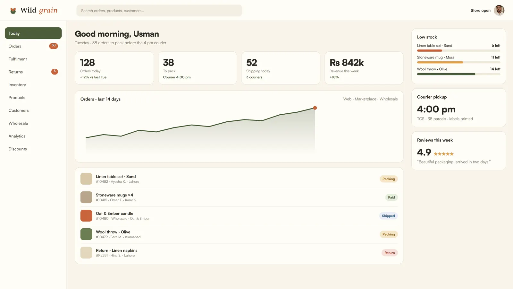Click the search orders, products, customers field
The height and width of the screenshot is (289, 513).
[x=159, y=11]
